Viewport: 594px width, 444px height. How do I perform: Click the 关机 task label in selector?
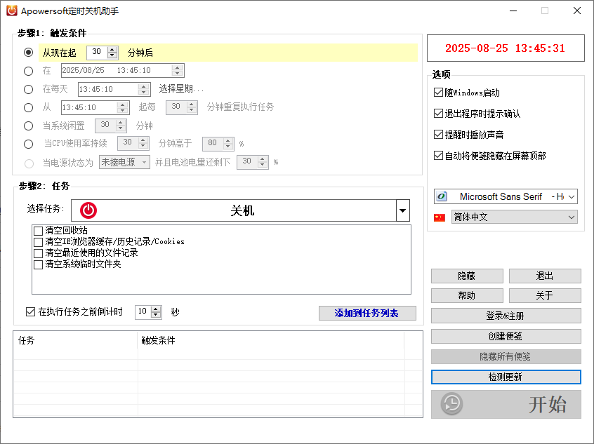click(x=242, y=210)
